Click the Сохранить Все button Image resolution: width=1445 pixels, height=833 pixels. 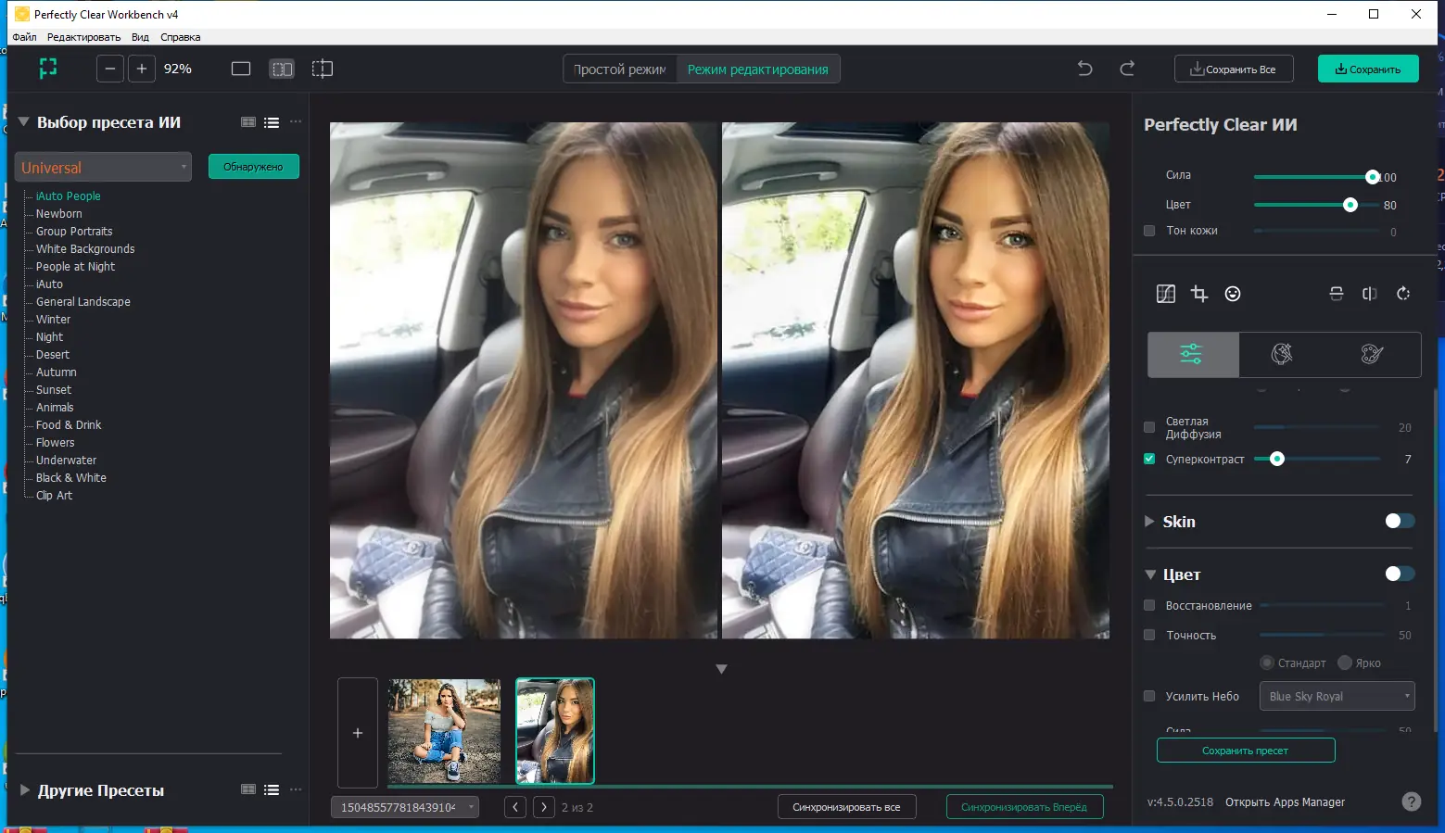[1234, 69]
